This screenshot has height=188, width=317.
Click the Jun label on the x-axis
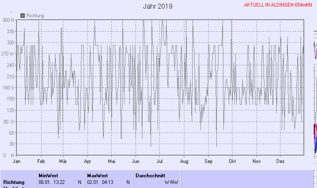click(x=136, y=162)
